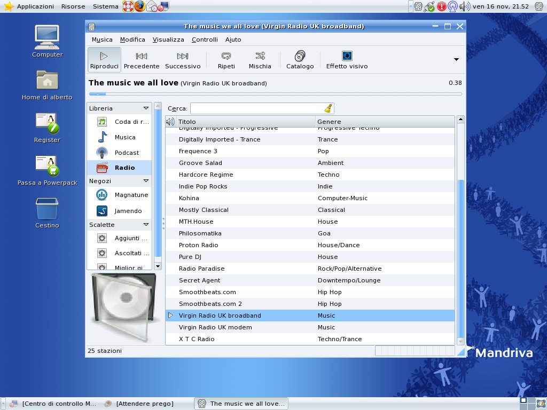Clear the search with the broom icon
The image size is (547, 410).
point(328,108)
